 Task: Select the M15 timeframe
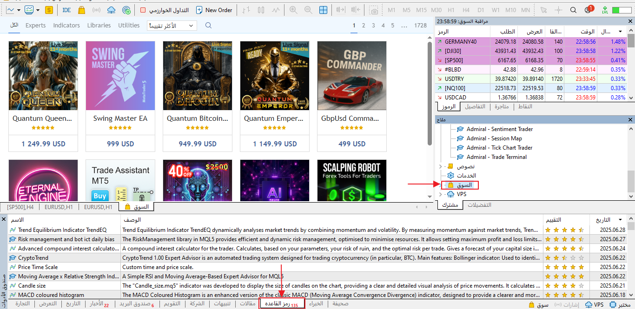[421, 10]
